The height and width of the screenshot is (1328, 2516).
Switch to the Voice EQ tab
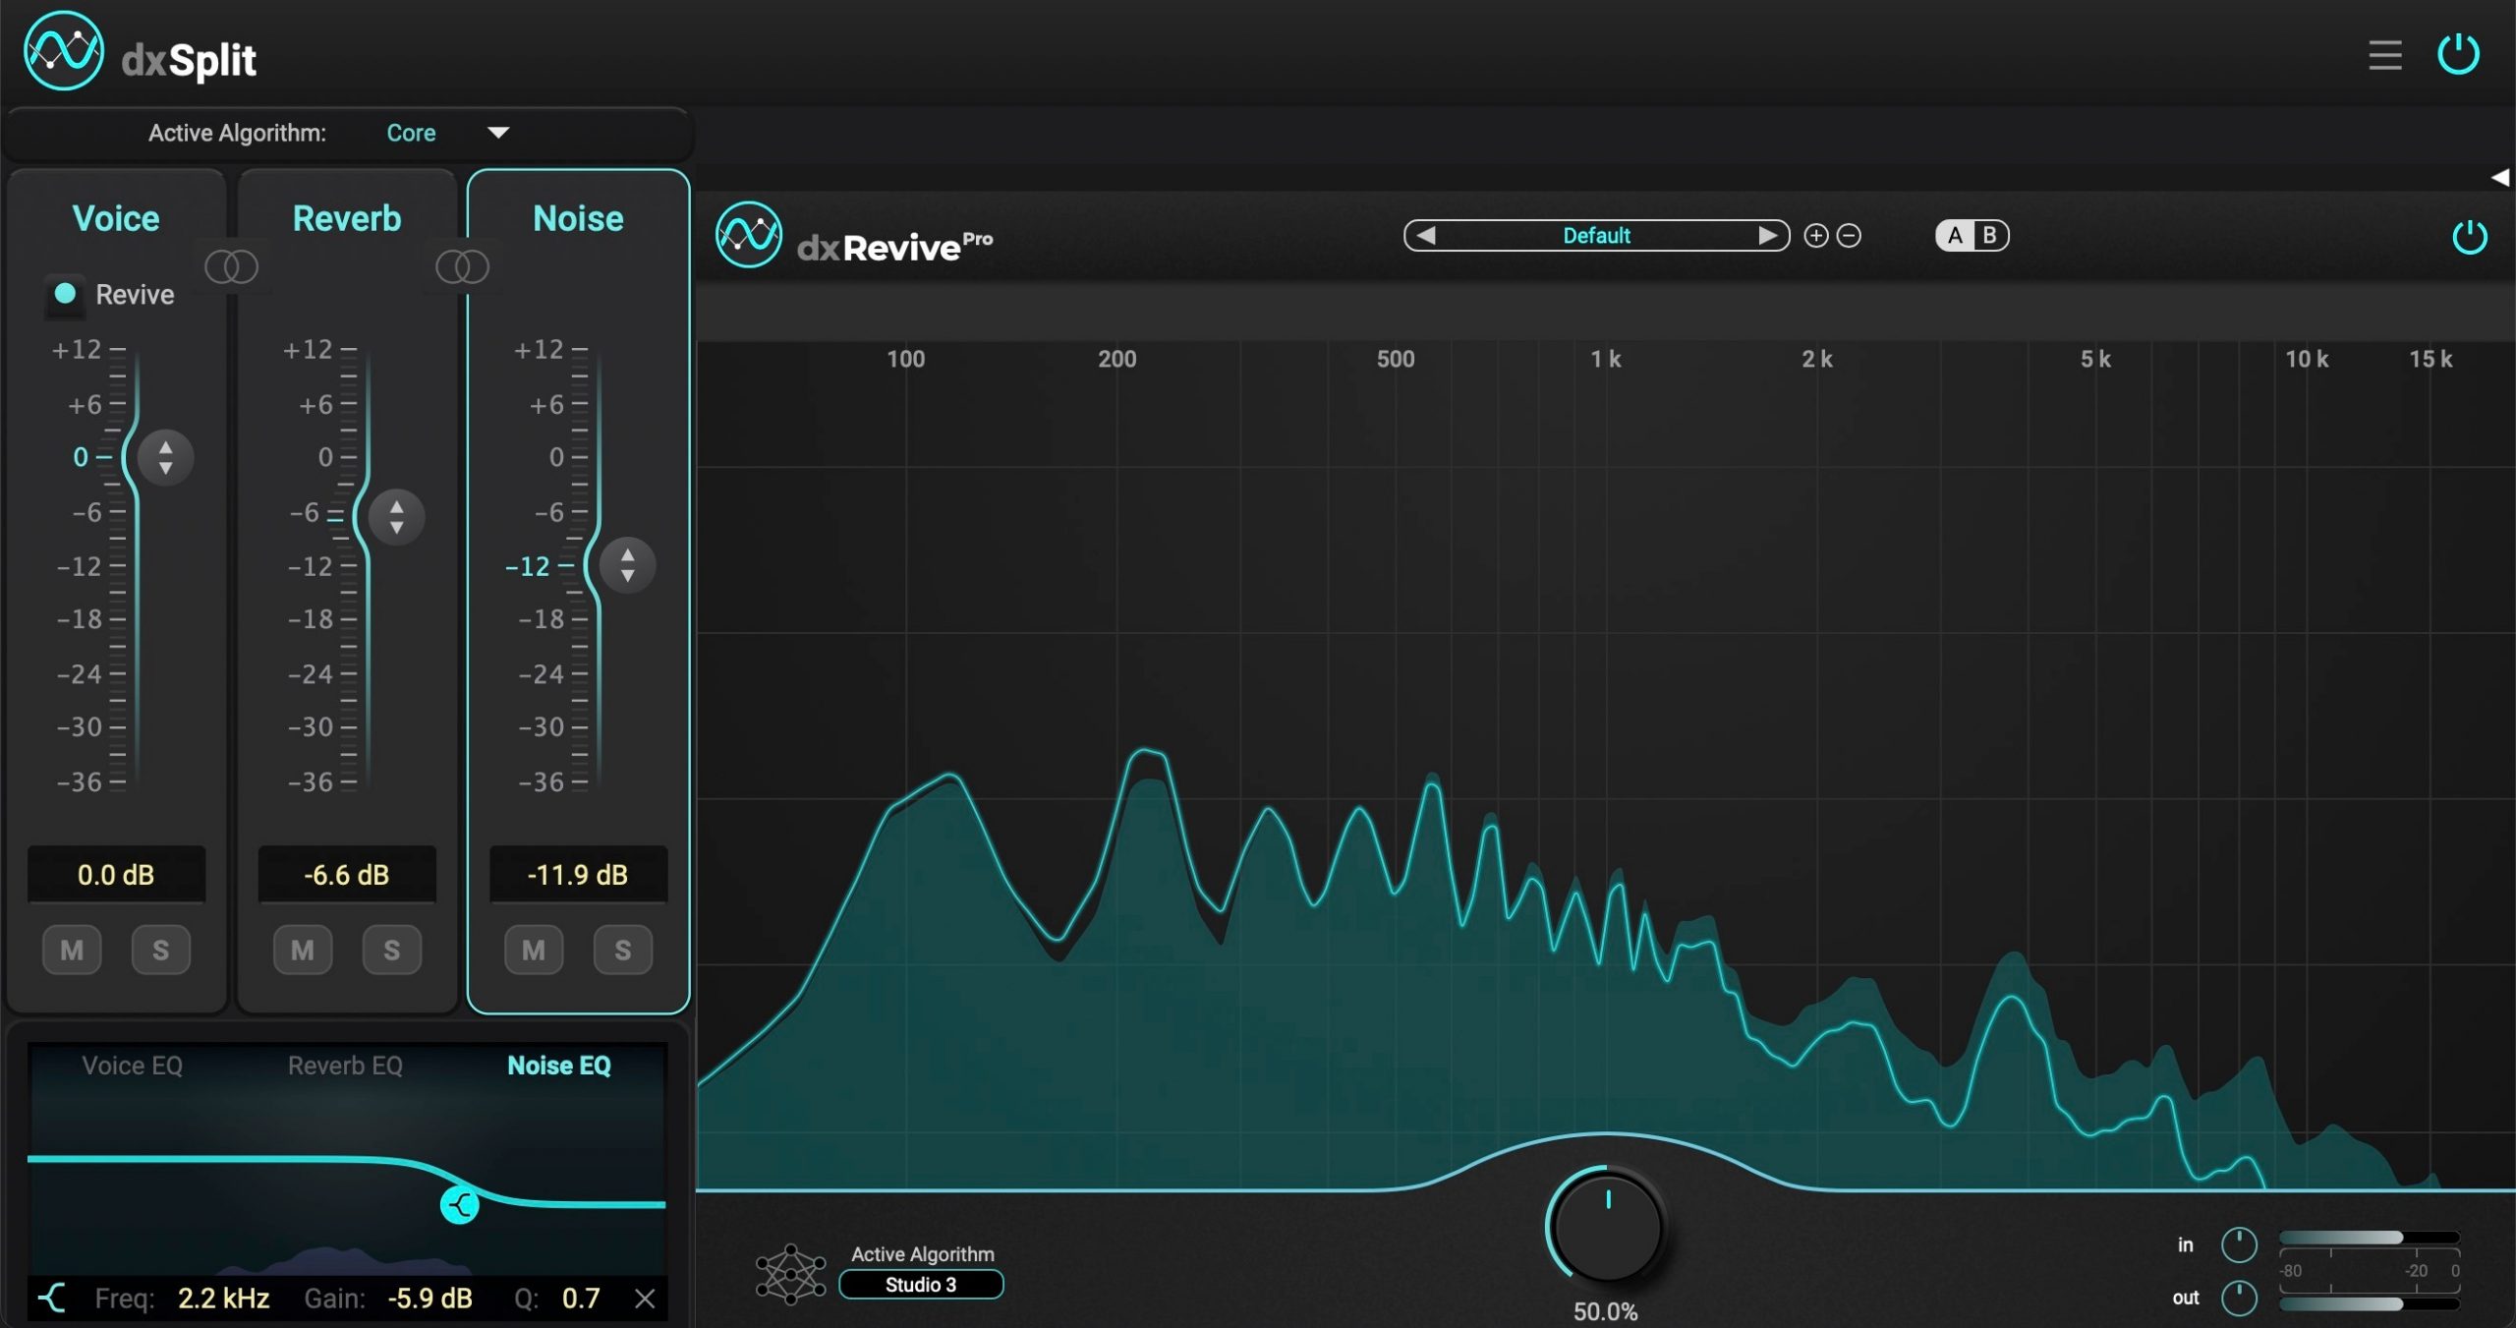pos(133,1065)
